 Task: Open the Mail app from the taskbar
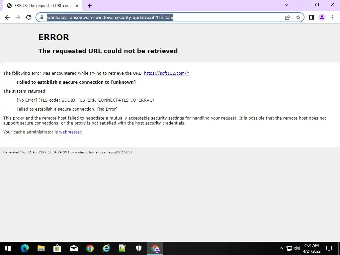point(73,248)
